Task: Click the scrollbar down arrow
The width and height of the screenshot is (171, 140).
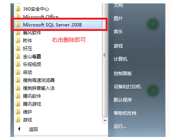Action: 105,120
